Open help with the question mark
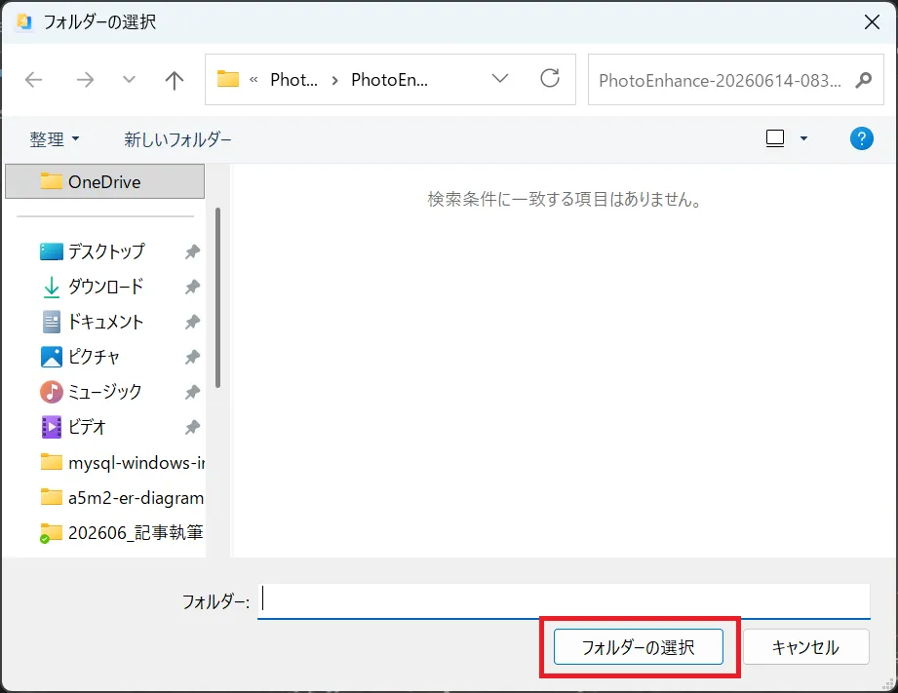 (x=861, y=138)
